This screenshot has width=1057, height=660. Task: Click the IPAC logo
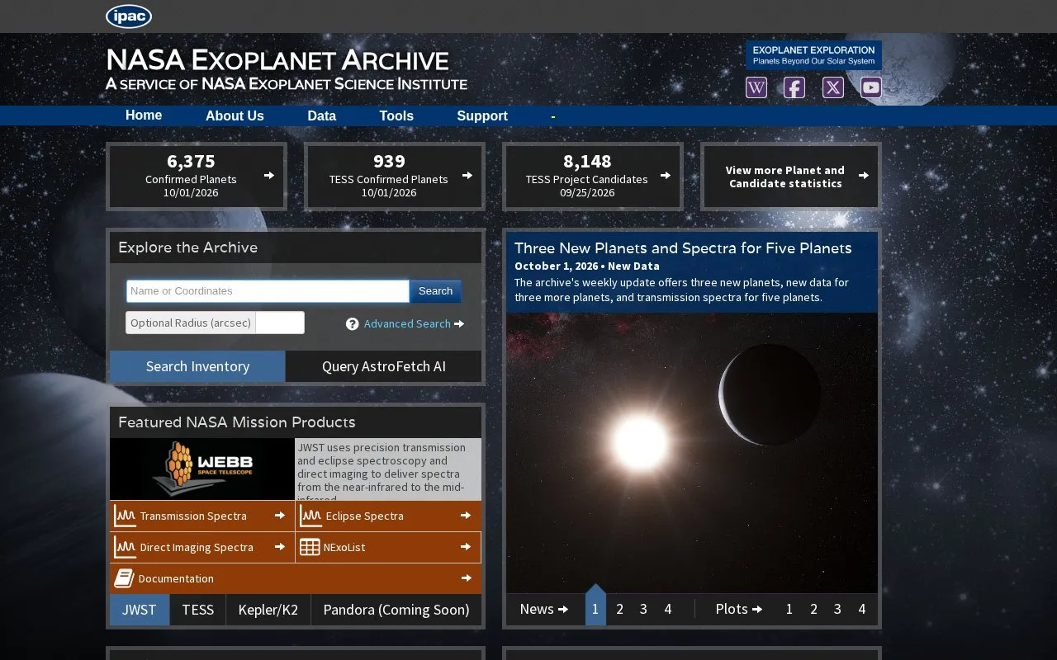129,16
